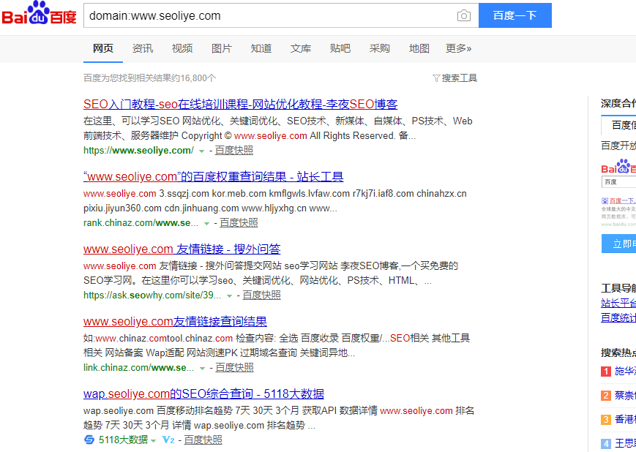Click the hot search entry starting 施华
This screenshot has height=452, width=636.
(626, 372)
